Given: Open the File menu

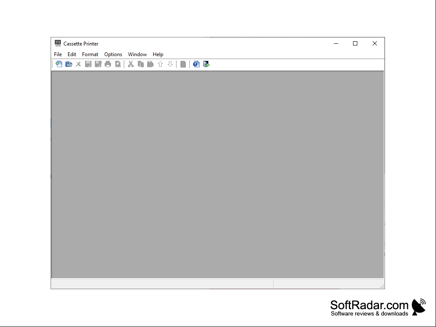Looking at the screenshot, I should click(58, 54).
